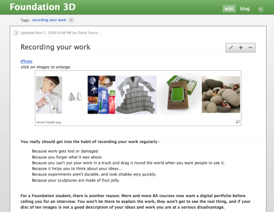The image size is (274, 212).
Task: Enlarge record header.jpg with corner icon
Action: pyautogui.click(x=237, y=122)
